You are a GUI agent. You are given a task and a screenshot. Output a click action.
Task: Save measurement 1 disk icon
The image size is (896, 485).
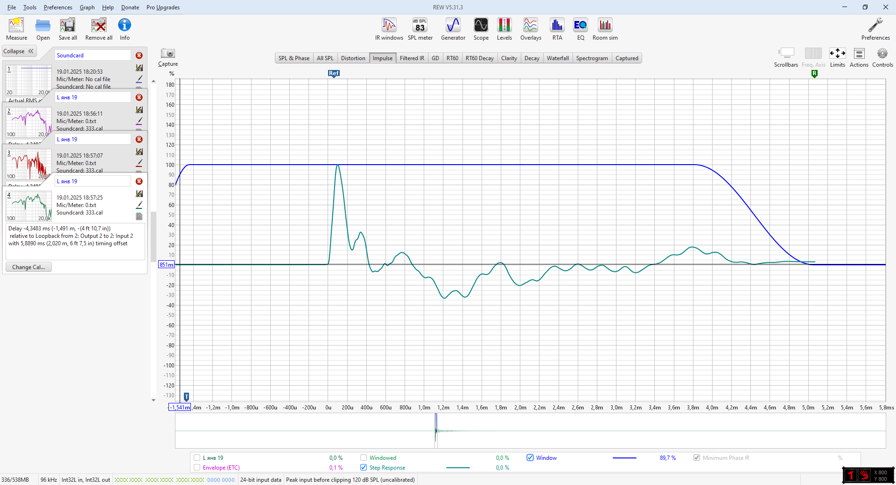pyautogui.click(x=139, y=68)
